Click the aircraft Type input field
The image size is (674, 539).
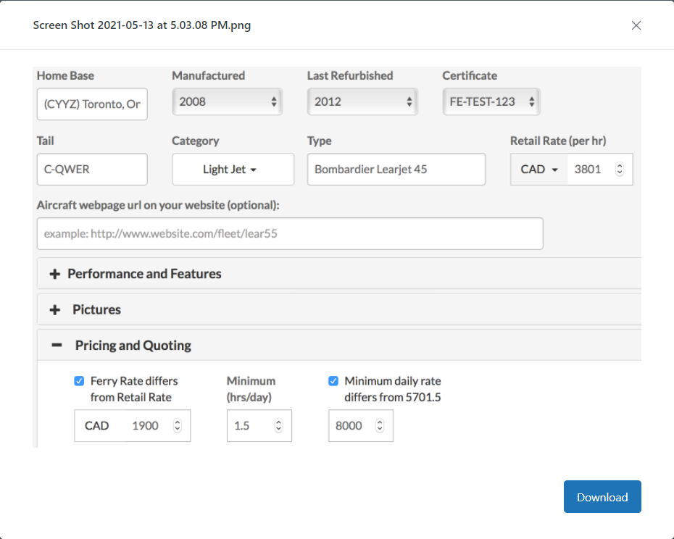[396, 170]
